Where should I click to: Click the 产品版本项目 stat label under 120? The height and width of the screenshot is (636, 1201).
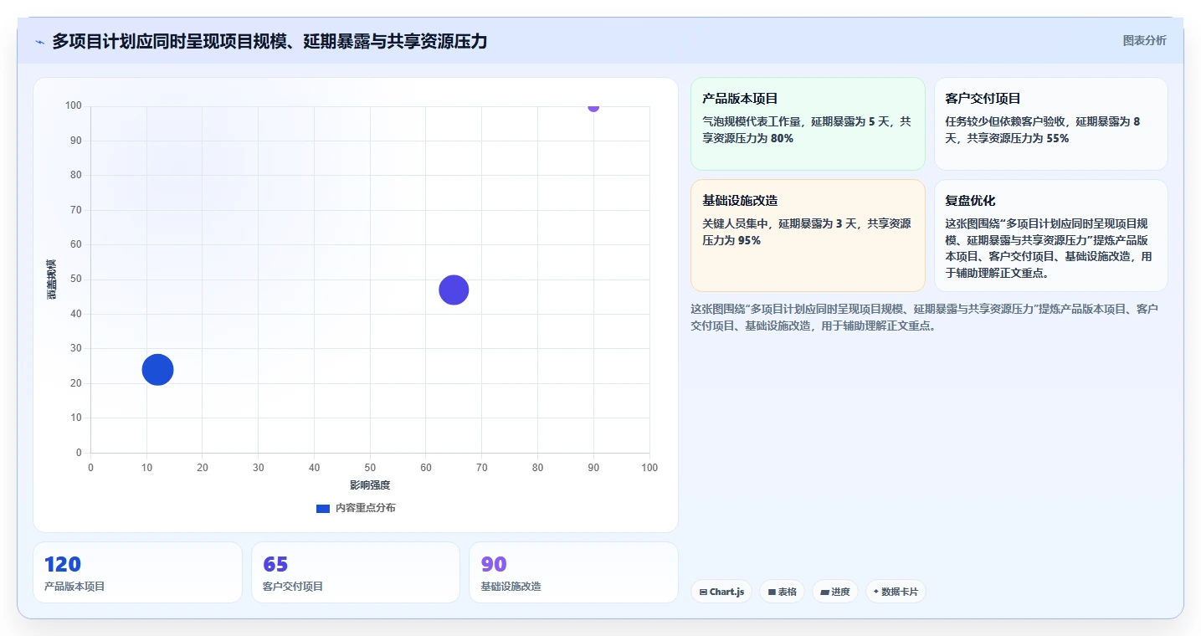pos(74,587)
